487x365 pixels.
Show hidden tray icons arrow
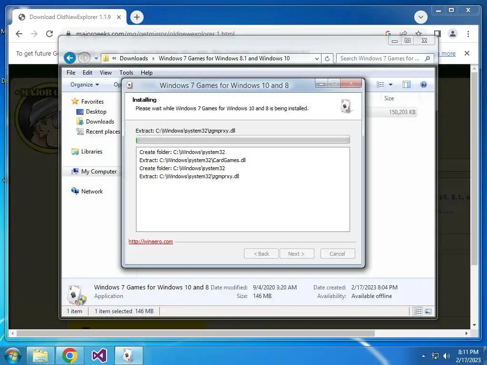click(423, 356)
